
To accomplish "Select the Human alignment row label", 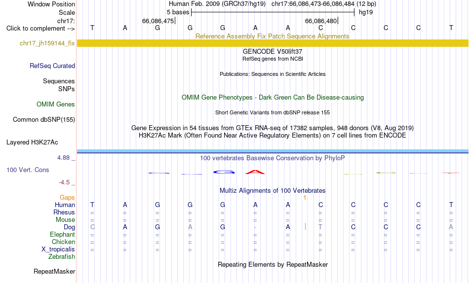I will click(x=65, y=205).
